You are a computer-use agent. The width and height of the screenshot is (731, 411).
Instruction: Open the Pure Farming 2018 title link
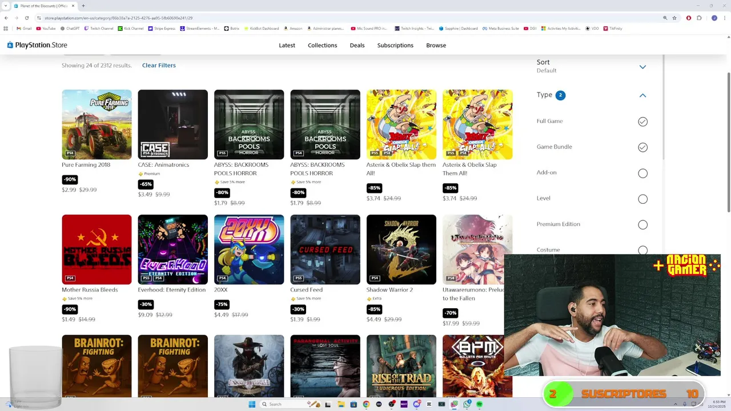(x=86, y=164)
